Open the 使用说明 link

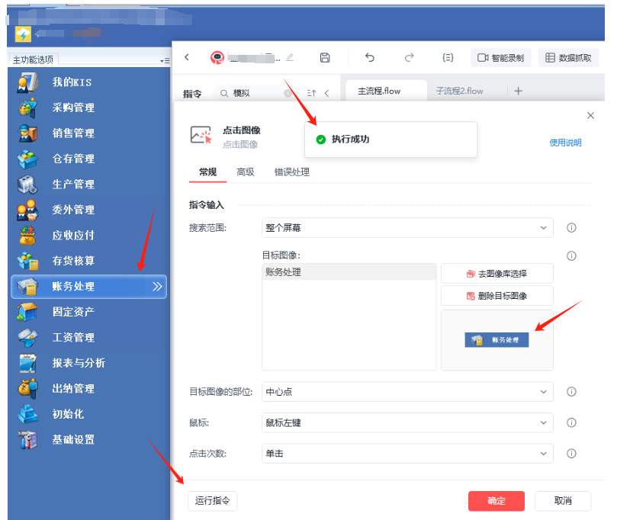pos(565,143)
